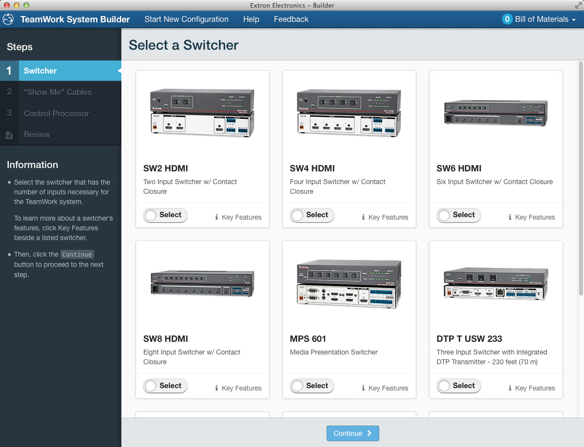
Task: Open the Review step
Action: tap(61, 134)
